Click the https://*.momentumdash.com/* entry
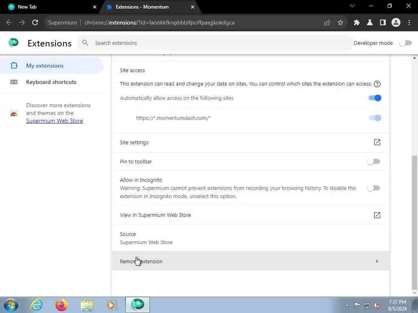This screenshot has width=418, height=313. click(173, 118)
